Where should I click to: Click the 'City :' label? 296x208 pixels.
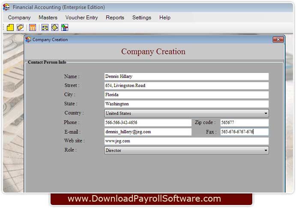point(70,94)
